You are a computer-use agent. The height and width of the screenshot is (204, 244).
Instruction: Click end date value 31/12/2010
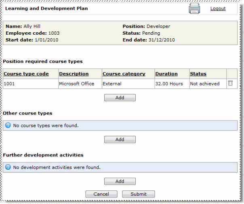coord(162,40)
